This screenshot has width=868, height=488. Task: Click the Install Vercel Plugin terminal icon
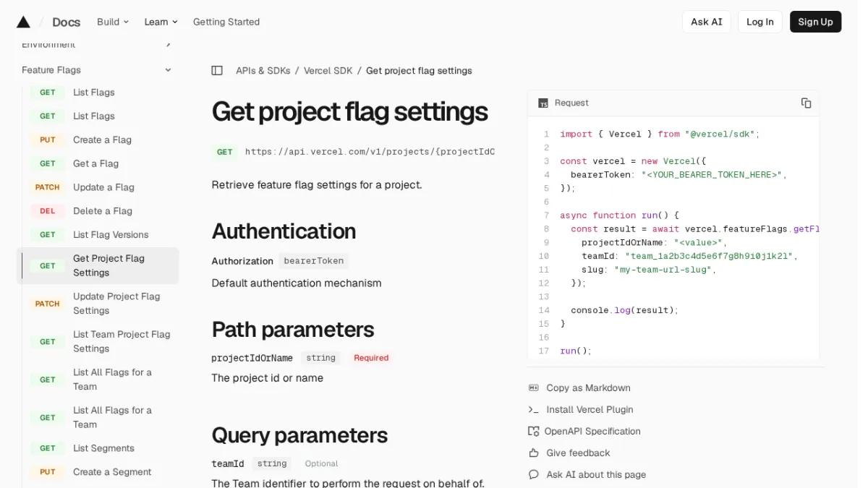pos(534,410)
